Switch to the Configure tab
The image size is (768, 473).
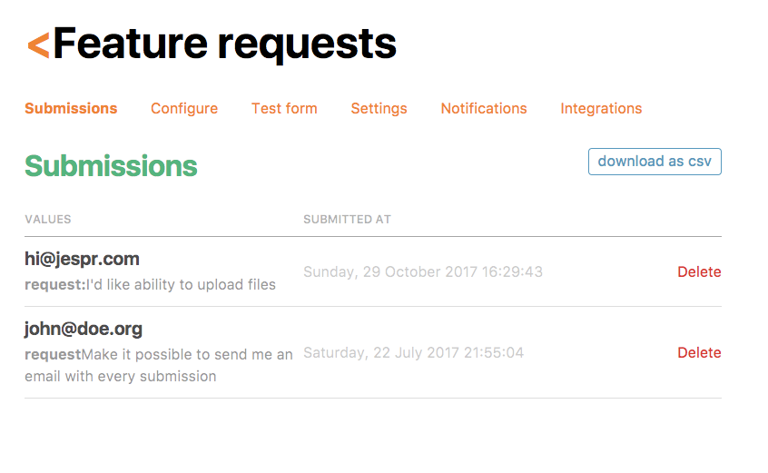[184, 108]
